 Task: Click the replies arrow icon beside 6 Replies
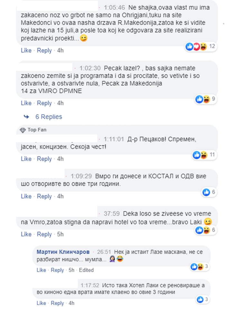point(26,117)
